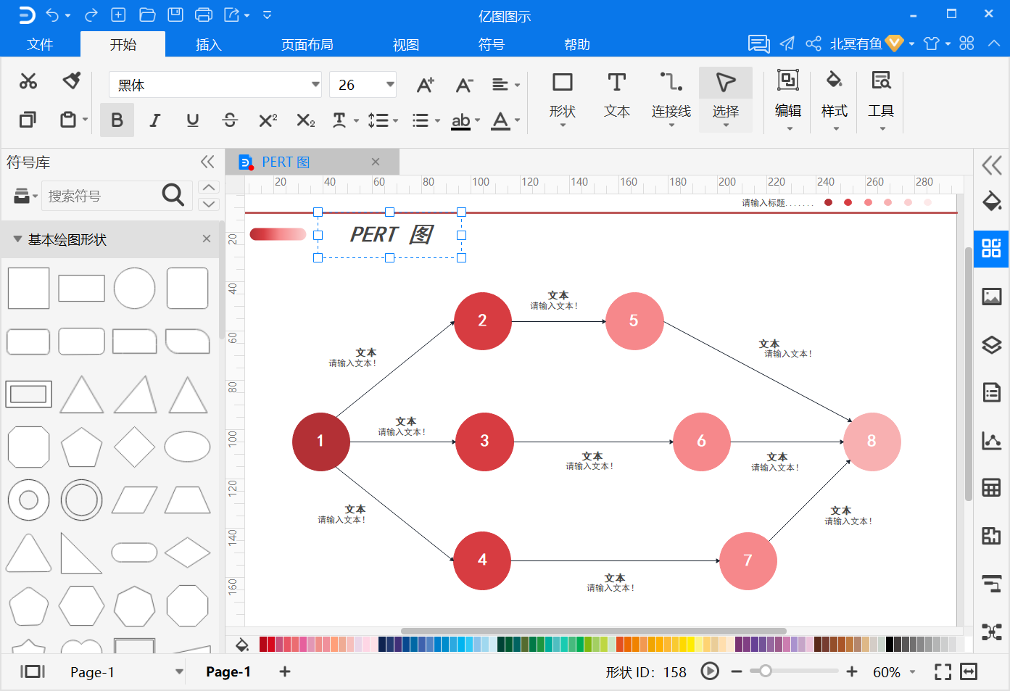Open the table panel in right sidebar

point(991,488)
